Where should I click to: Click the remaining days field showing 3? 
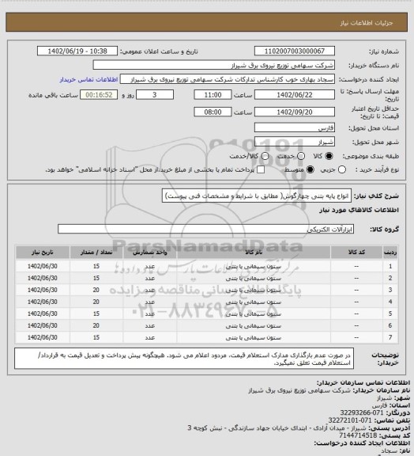tap(155, 95)
